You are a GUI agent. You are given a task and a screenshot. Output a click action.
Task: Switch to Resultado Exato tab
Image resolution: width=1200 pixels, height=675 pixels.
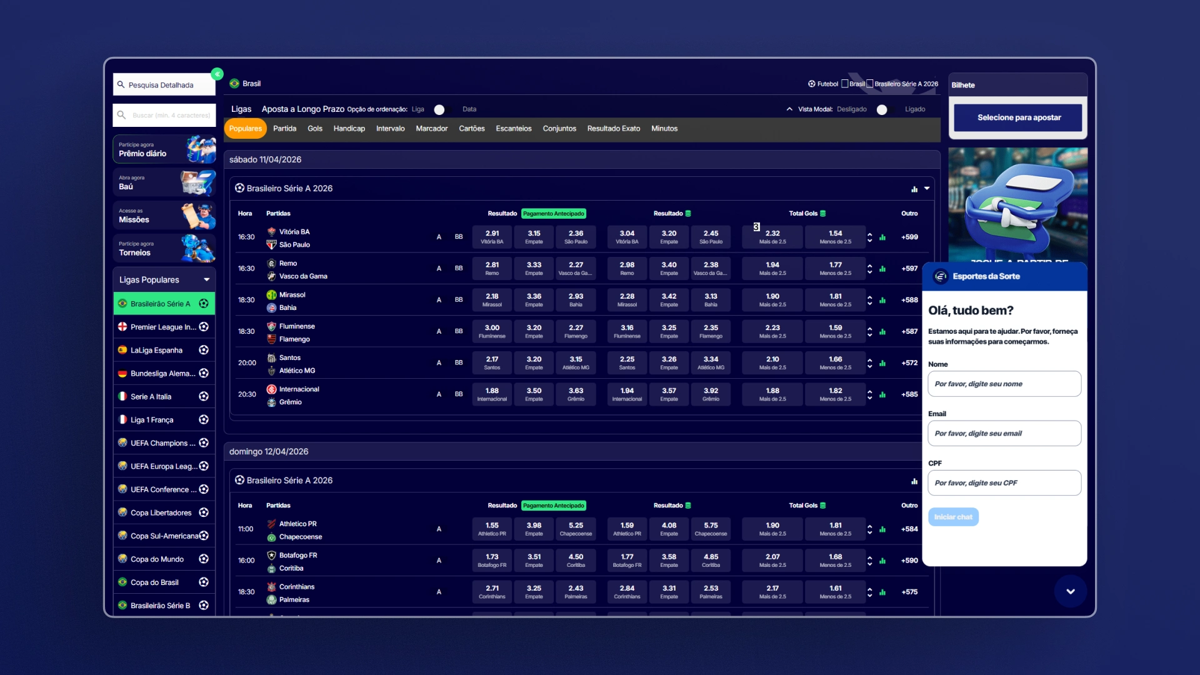point(614,129)
